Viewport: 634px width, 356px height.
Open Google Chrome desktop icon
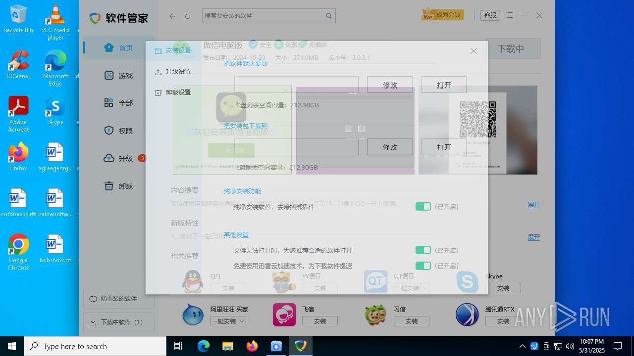coord(18,252)
